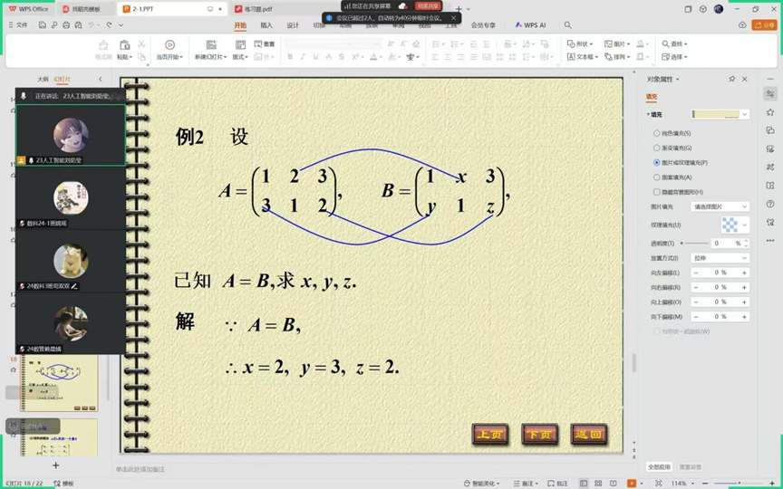Click the 上页 previous page button on slide
This screenshot has width=783, height=489.
coord(490,435)
